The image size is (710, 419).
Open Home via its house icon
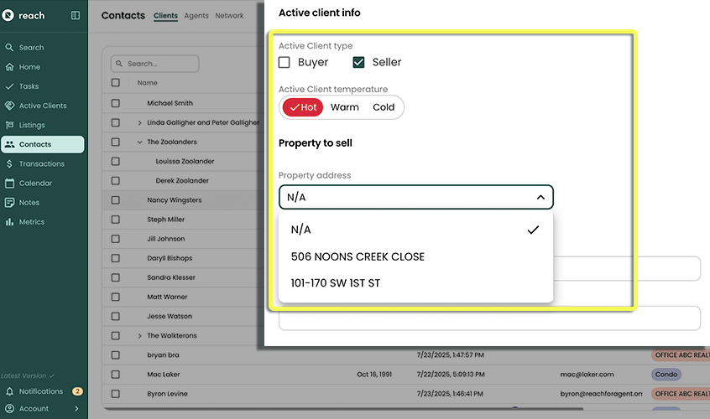tap(10, 67)
